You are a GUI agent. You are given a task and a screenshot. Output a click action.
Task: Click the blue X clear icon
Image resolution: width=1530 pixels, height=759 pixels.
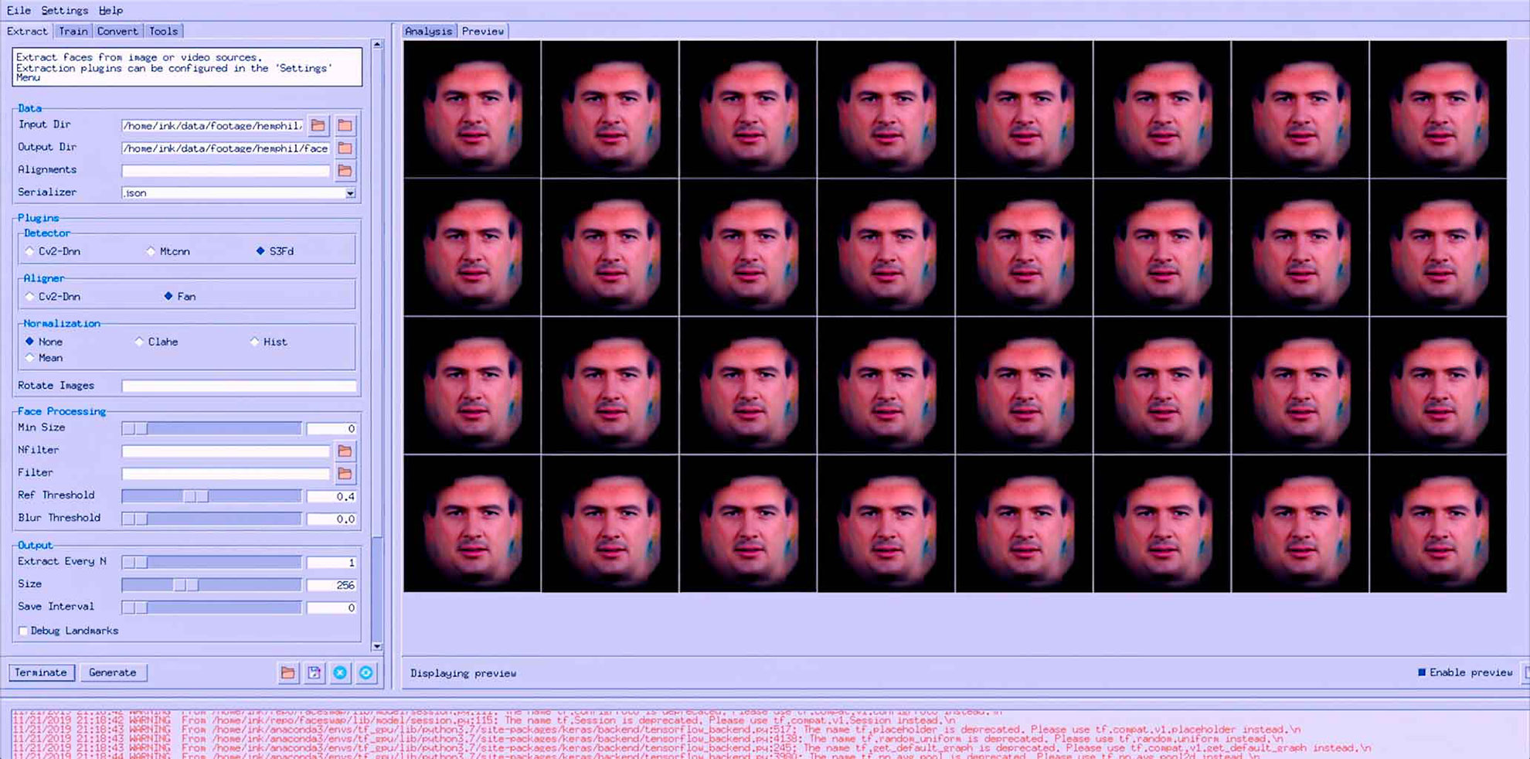coord(340,673)
